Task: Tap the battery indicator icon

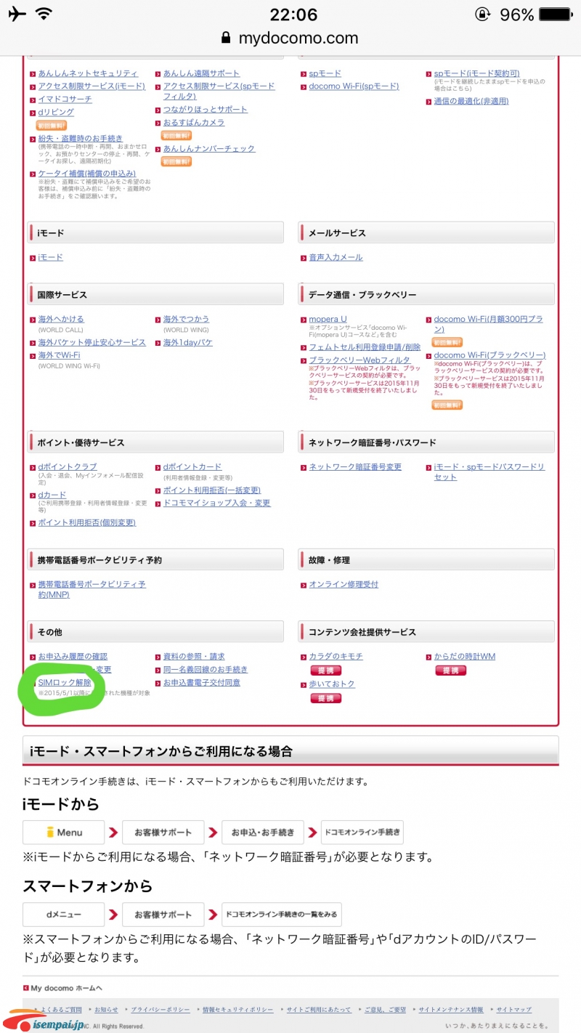Action: pos(556,15)
